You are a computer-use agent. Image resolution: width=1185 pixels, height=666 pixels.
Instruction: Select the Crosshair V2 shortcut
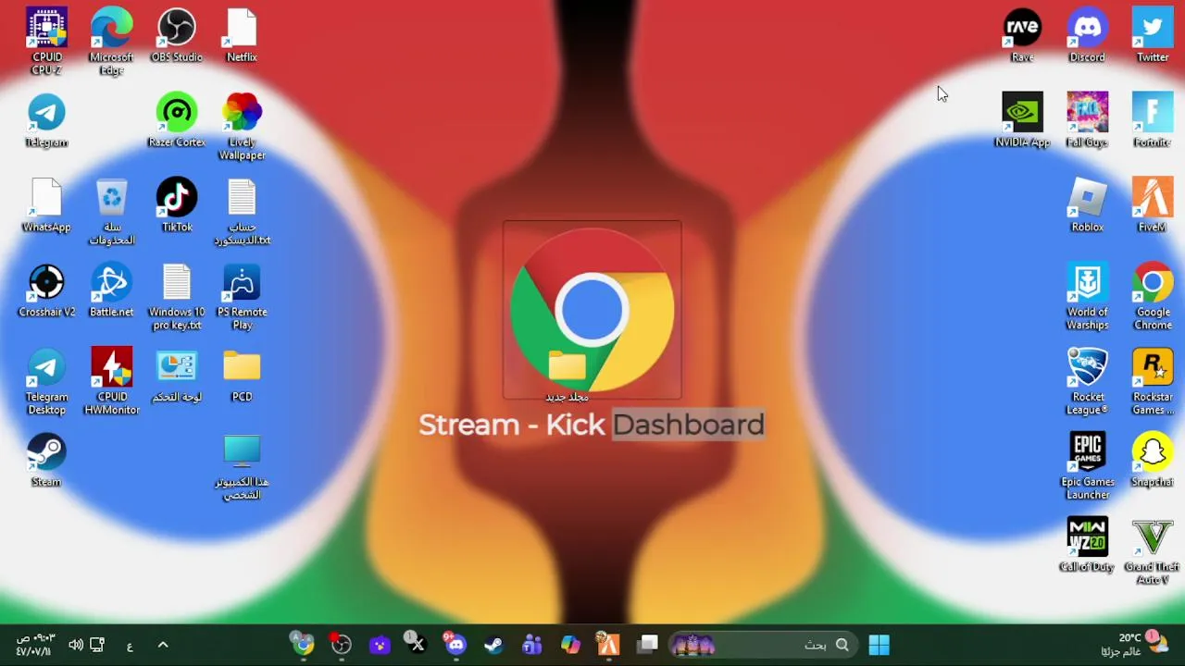tap(46, 290)
